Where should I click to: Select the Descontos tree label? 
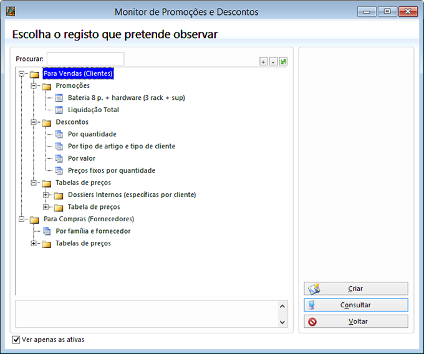tap(72, 122)
